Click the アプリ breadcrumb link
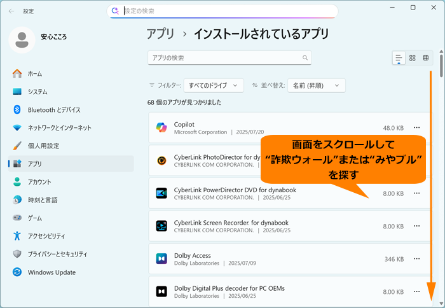Viewport: 445px width, 308px height. click(x=160, y=34)
